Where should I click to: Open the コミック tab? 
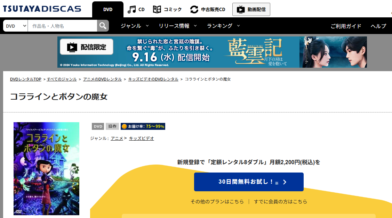coord(167,9)
